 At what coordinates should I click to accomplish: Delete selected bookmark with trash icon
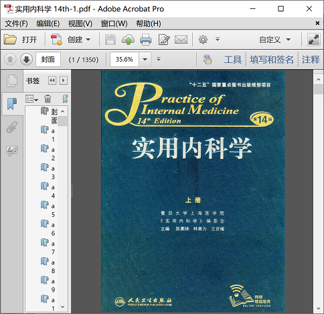click(48, 99)
